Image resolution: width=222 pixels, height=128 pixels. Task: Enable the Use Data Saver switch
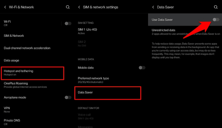[x=216, y=19]
